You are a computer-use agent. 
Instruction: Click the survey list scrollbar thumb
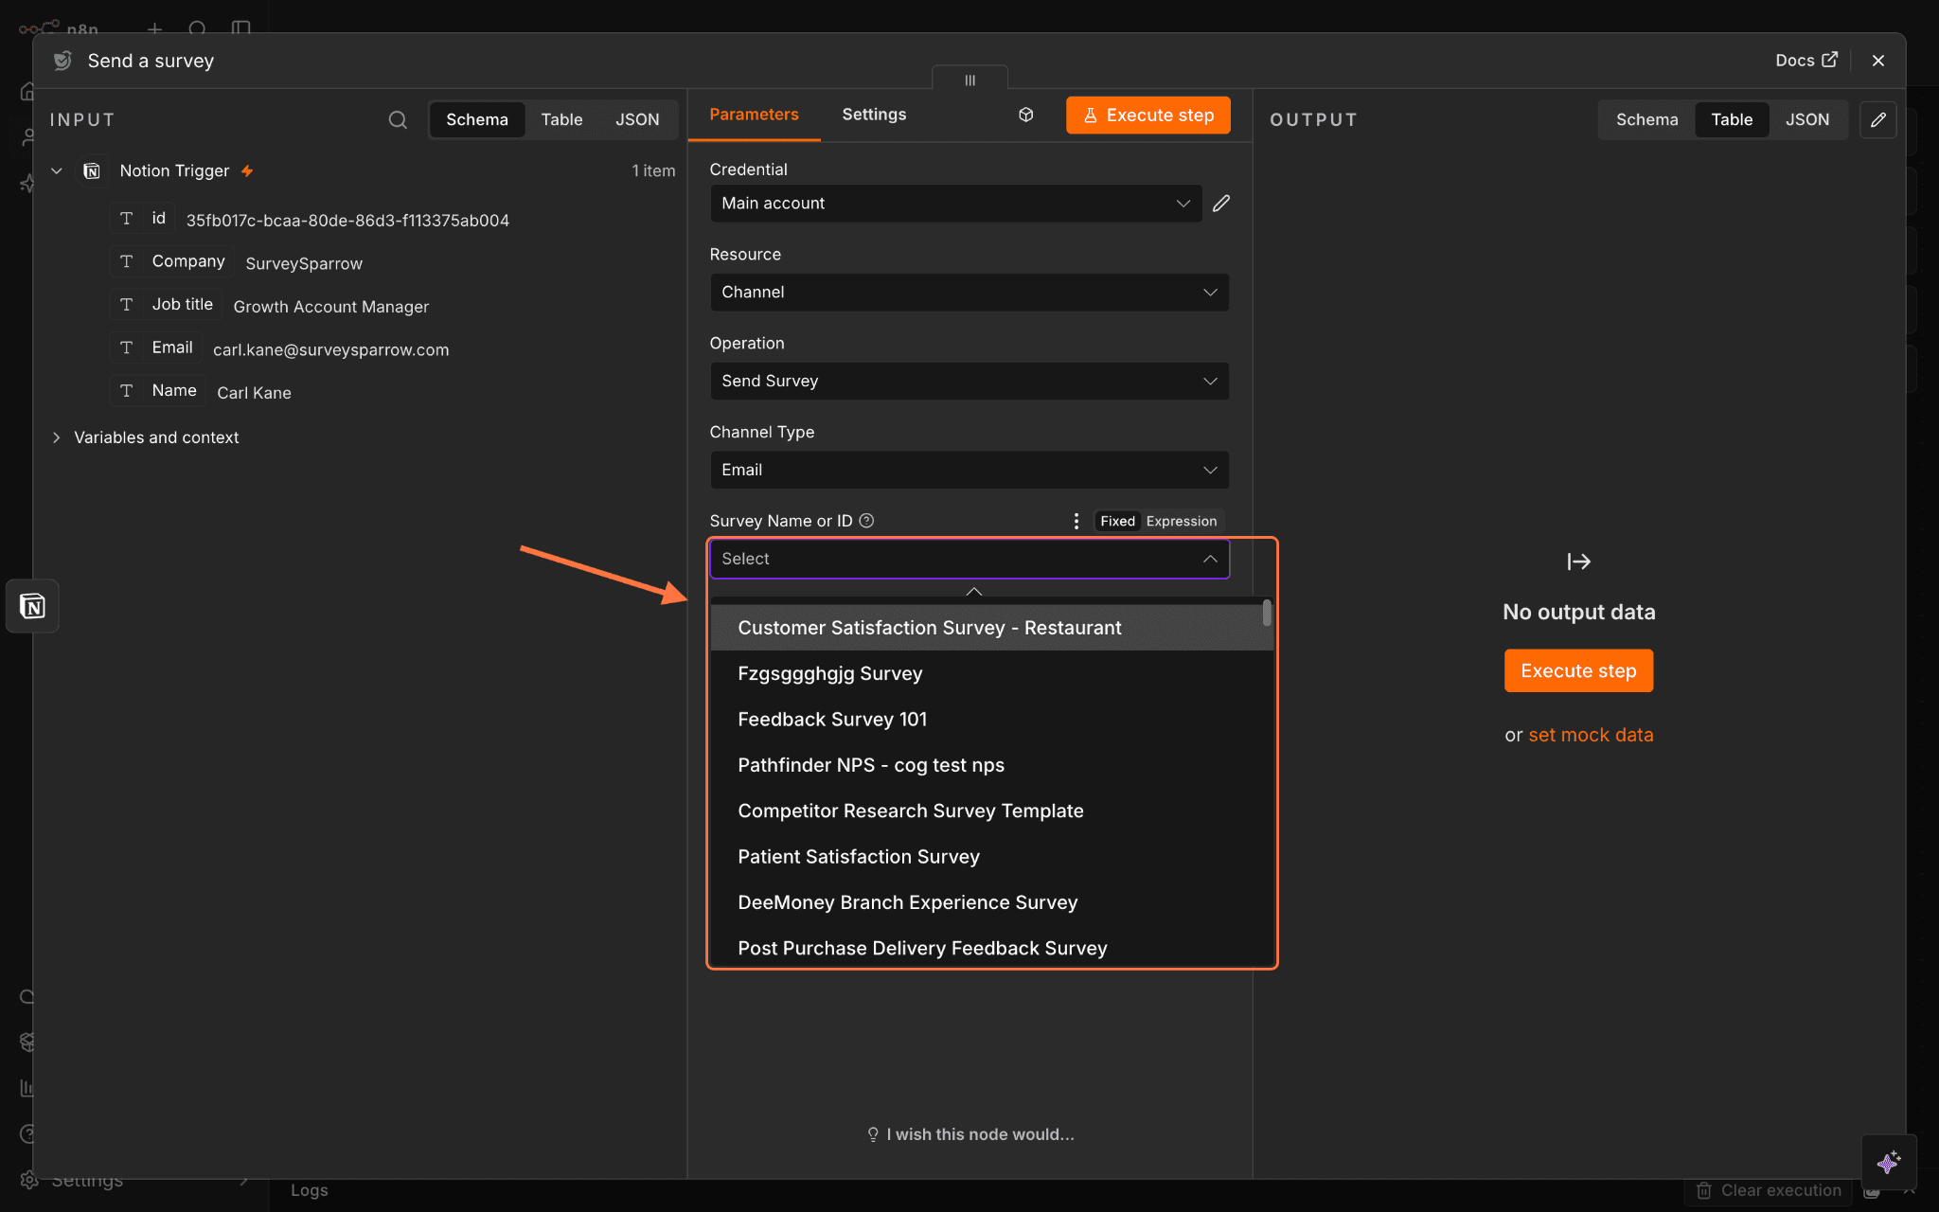click(x=1267, y=614)
